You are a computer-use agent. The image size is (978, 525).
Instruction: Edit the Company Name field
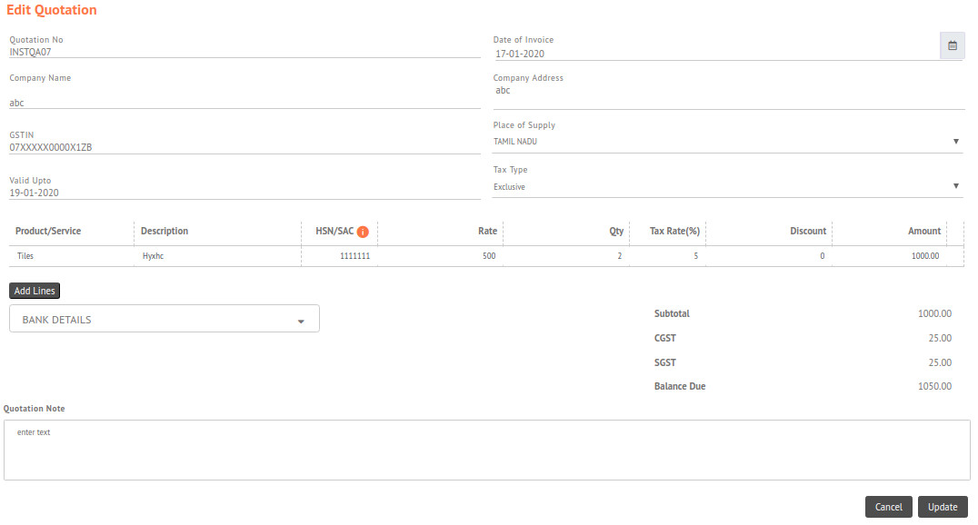coord(244,103)
